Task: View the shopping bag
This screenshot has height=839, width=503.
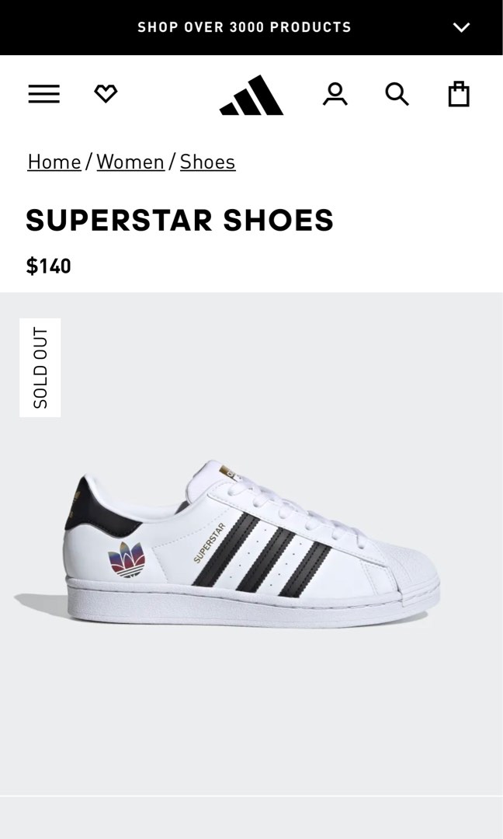Action: 459,94
